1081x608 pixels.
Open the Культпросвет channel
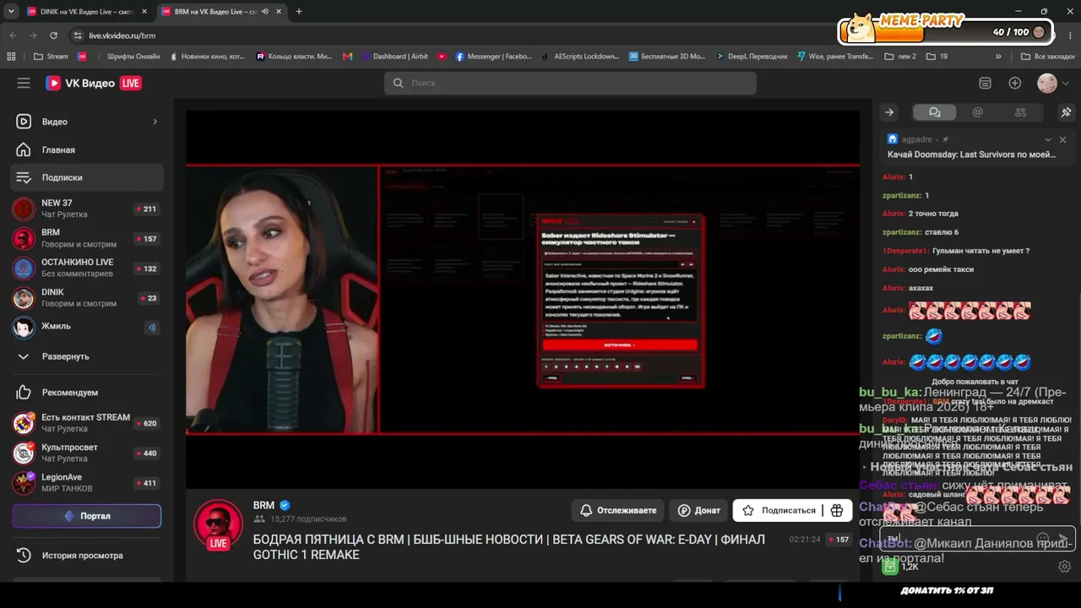click(86, 453)
